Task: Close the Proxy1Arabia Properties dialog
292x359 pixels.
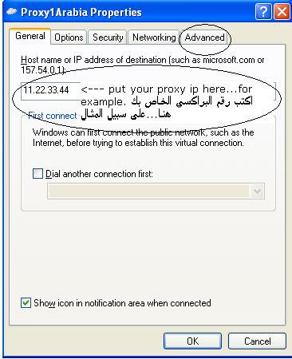Action: tap(282, 12)
